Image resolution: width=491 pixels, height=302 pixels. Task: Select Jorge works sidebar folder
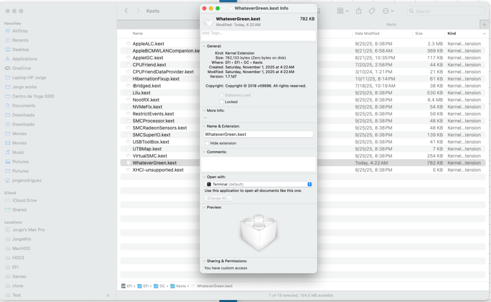tap(24, 87)
